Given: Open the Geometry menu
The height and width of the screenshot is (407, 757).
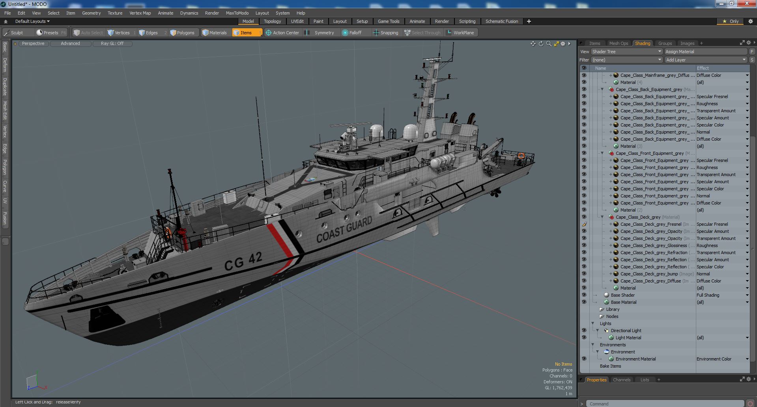Looking at the screenshot, I should tap(91, 13).
